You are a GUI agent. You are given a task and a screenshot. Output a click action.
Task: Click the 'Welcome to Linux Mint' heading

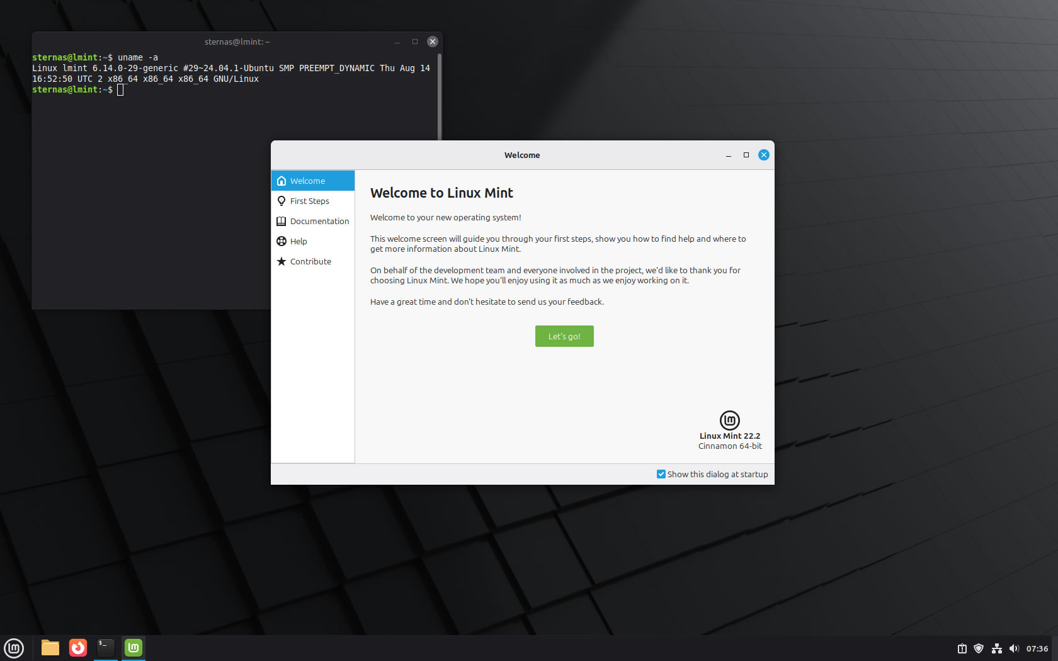pos(441,193)
